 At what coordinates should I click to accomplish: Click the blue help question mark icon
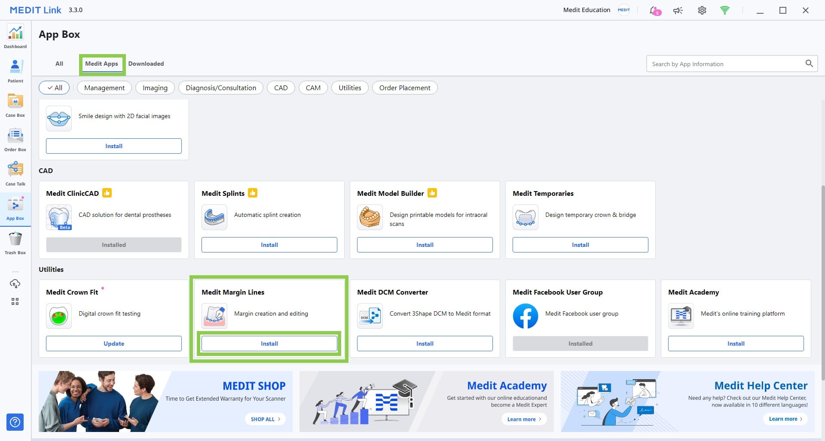pyautogui.click(x=15, y=422)
